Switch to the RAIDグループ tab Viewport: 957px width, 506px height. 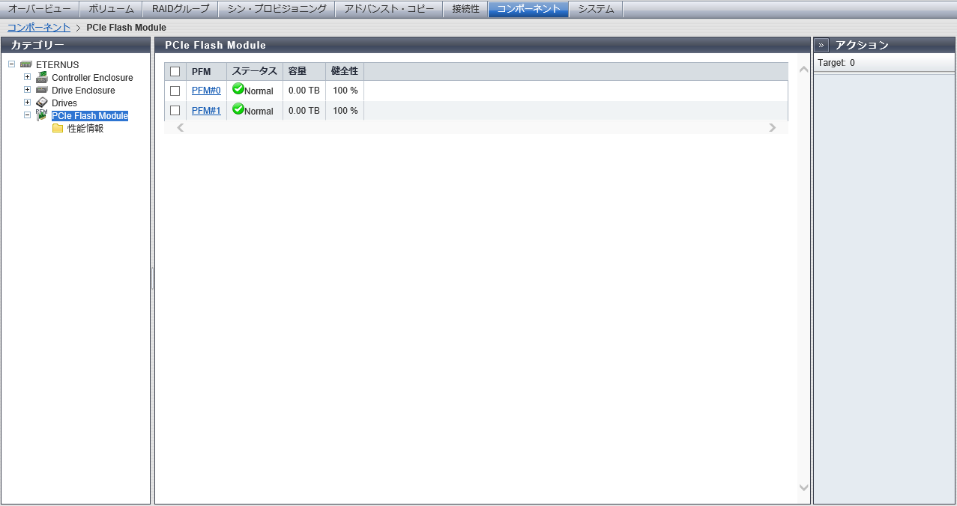[x=180, y=9]
